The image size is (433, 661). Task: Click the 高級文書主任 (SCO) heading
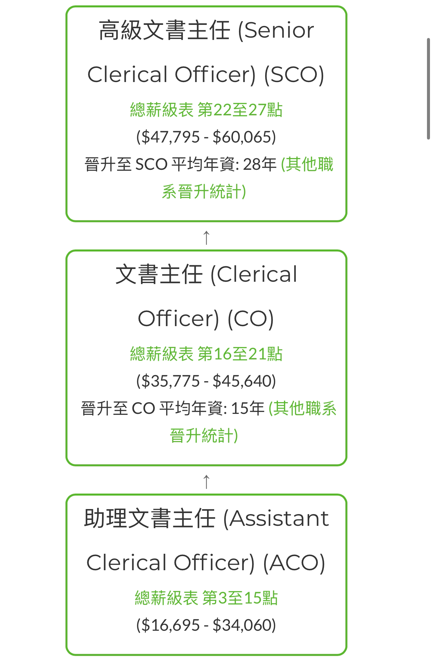point(206,52)
